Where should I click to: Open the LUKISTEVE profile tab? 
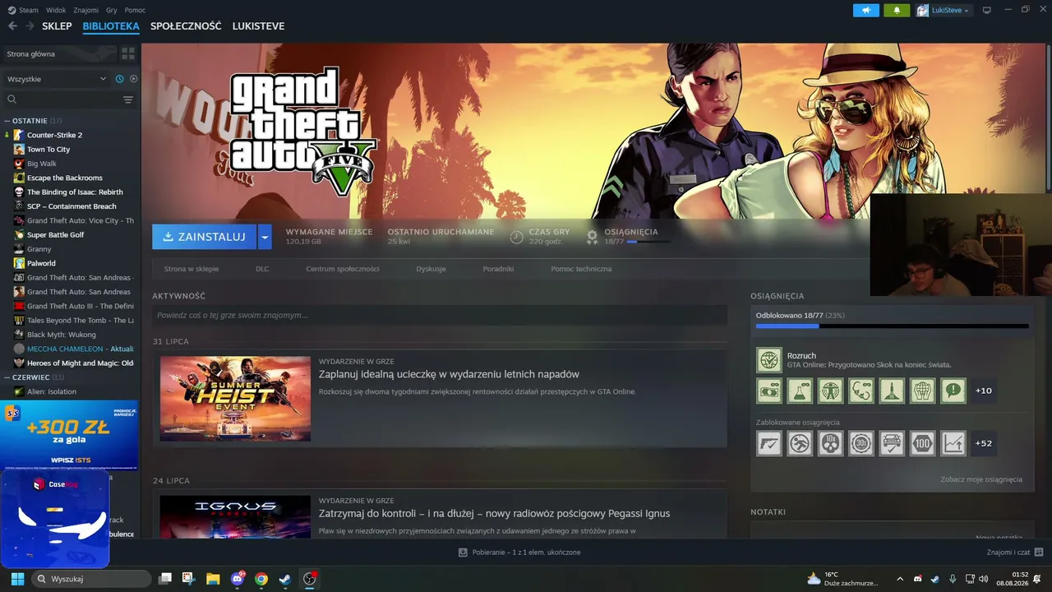coord(258,26)
